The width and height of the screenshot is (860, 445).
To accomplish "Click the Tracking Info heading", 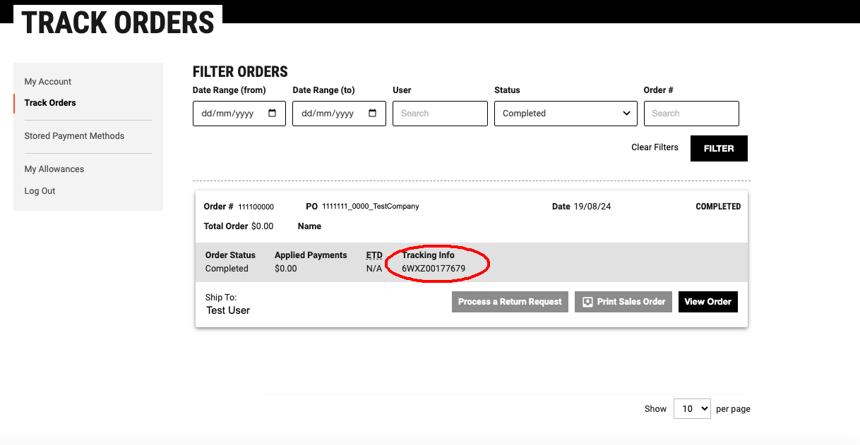I will point(429,255).
